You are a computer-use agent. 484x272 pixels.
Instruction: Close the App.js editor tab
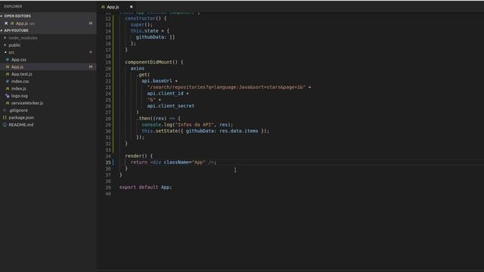pos(131,7)
